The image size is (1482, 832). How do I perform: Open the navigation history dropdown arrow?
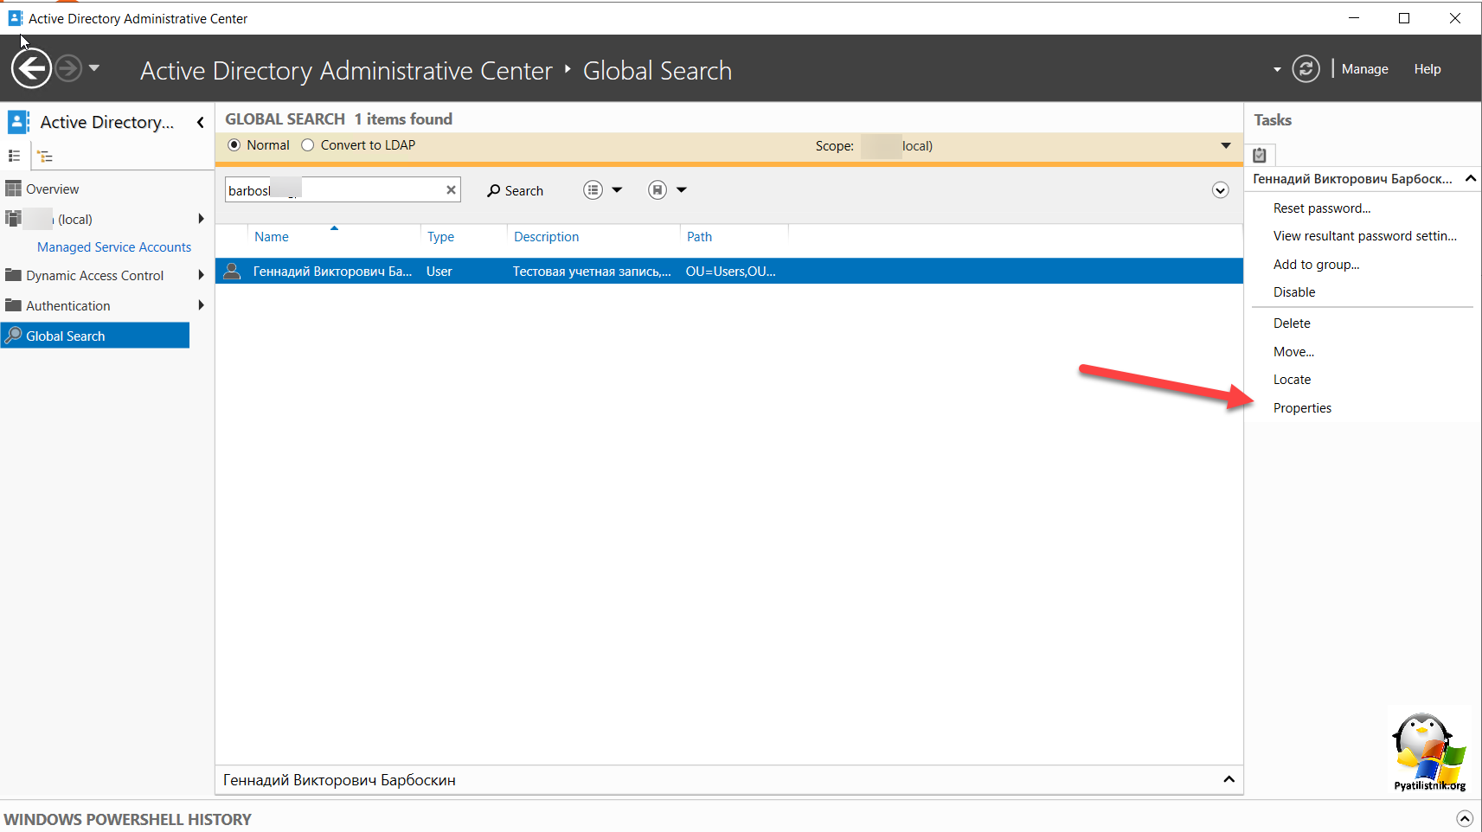coord(94,67)
